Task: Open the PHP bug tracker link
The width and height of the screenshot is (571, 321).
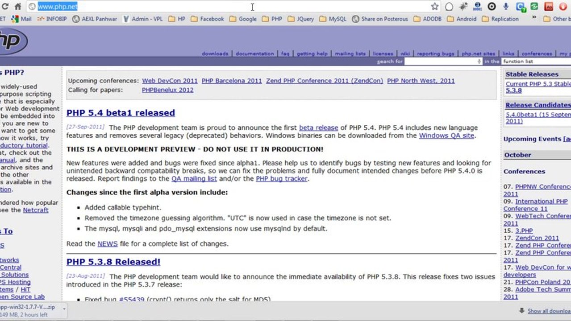Action: [282, 178]
